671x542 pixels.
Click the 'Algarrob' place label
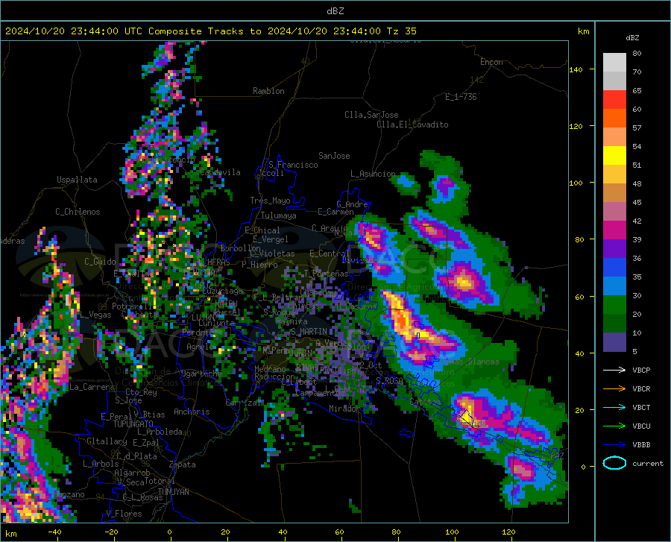132,473
